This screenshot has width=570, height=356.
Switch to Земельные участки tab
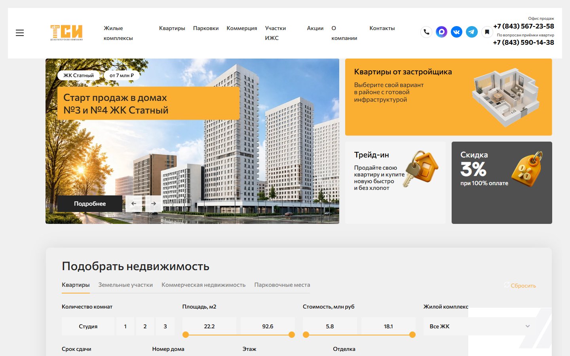tap(125, 285)
